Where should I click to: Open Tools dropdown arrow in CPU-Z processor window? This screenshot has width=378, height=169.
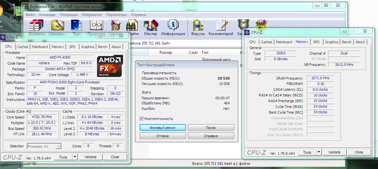[x=75, y=157]
